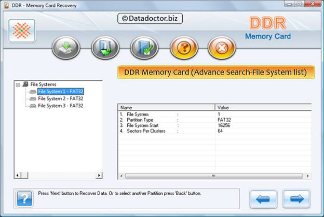Maximize the window

[300, 4]
